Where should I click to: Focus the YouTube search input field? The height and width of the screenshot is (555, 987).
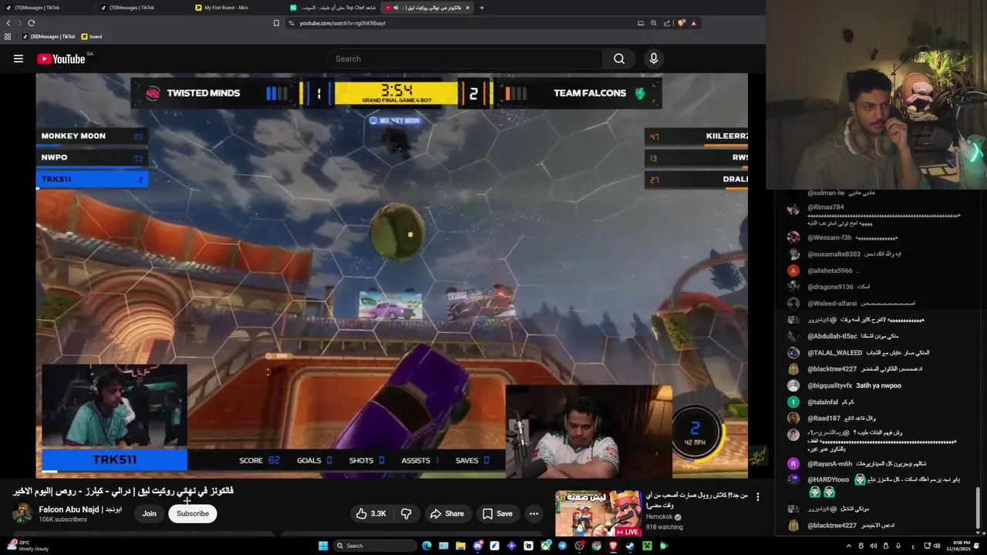(x=465, y=59)
